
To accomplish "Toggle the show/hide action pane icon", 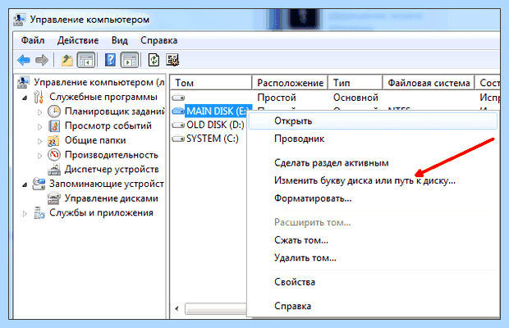I will (x=130, y=61).
